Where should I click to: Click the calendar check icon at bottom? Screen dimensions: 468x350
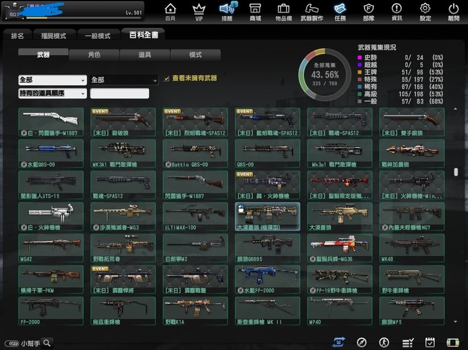tap(430, 342)
